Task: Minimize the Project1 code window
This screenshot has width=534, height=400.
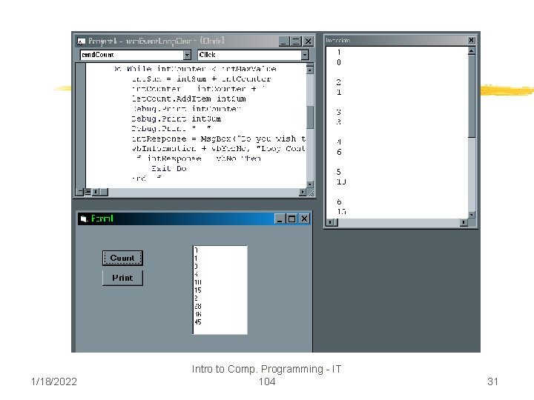Action: 283,41
